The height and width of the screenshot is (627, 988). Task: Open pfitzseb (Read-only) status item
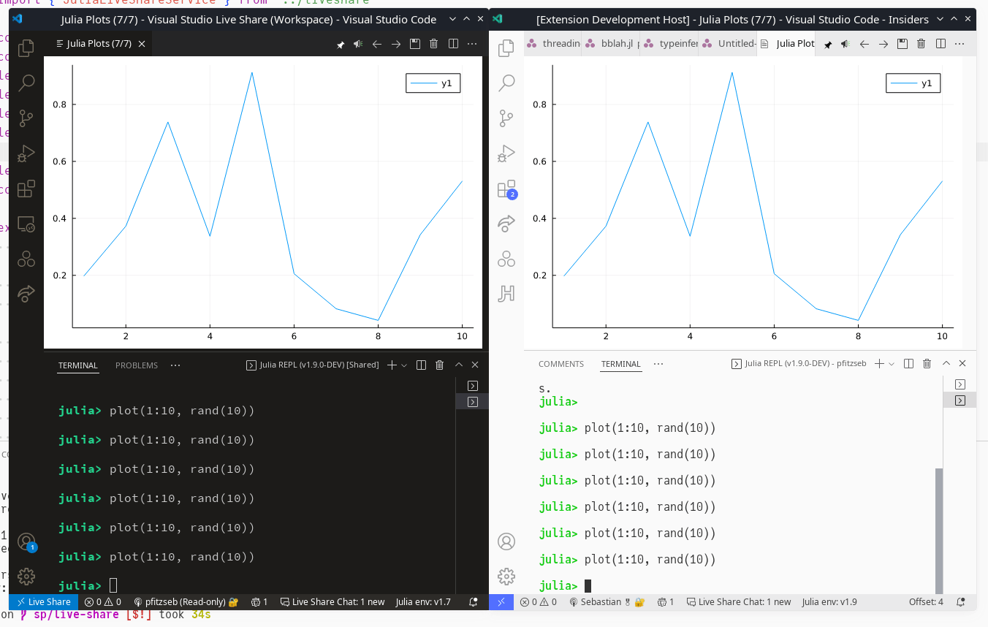pos(187,602)
